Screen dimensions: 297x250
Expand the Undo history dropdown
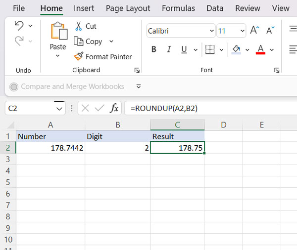point(30,26)
